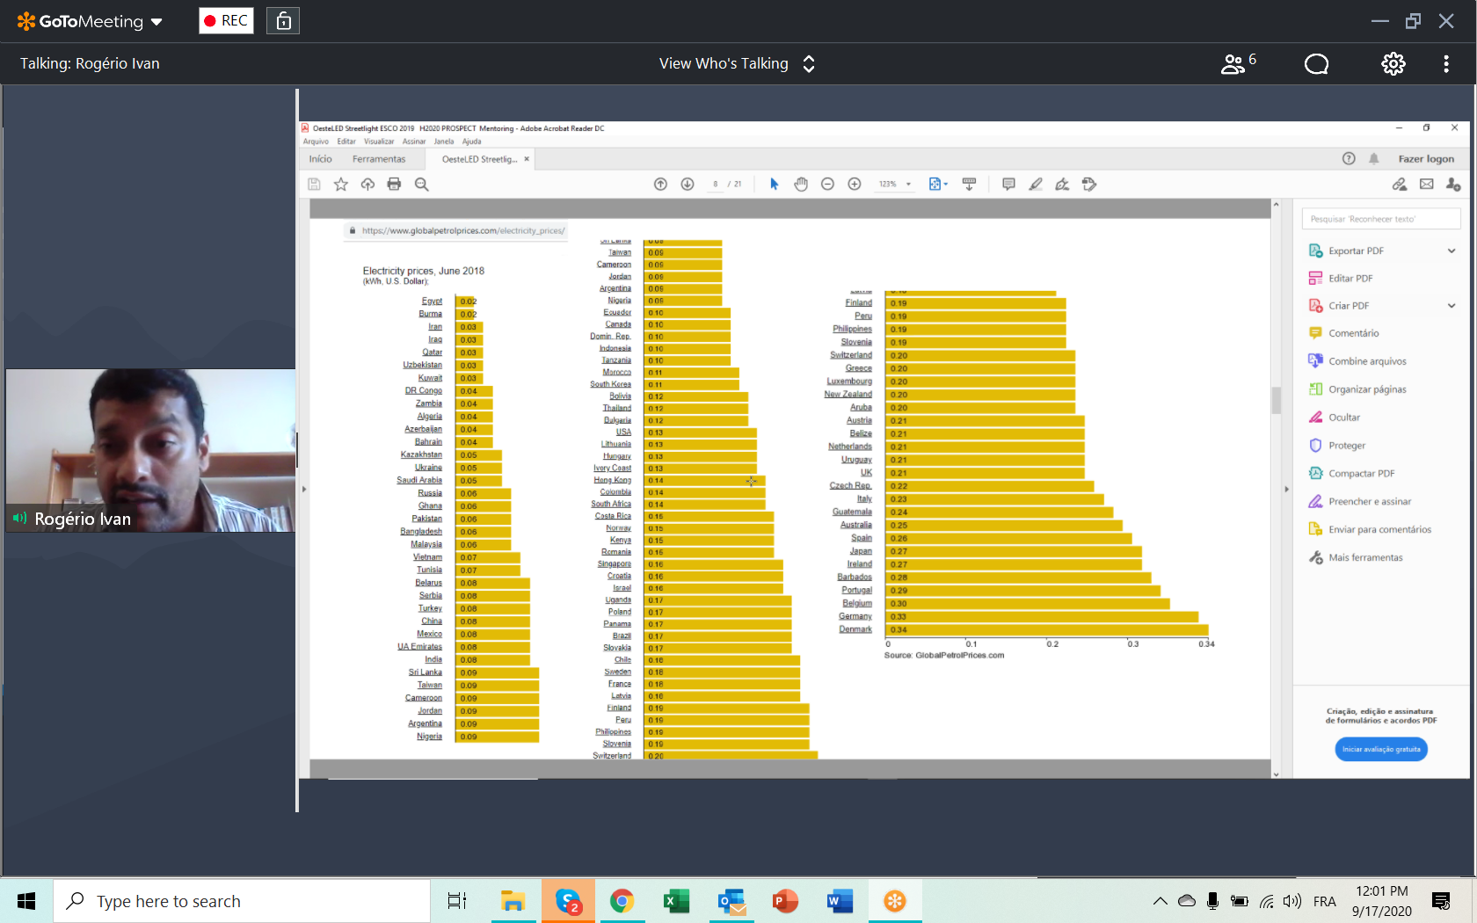
Task: Expand the left navigation pane arrow
Action: [x=304, y=489]
